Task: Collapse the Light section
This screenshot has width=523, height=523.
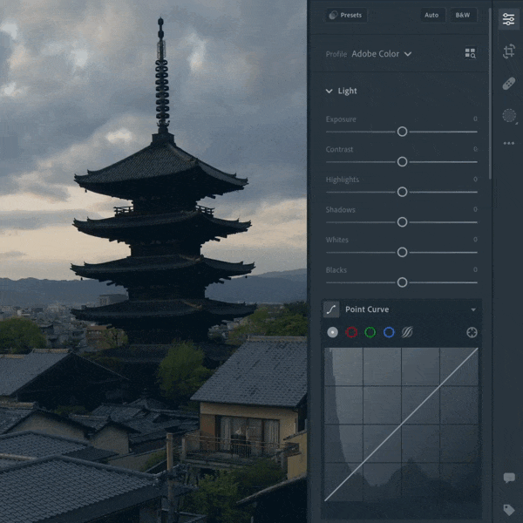Action: [x=329, y=91]
